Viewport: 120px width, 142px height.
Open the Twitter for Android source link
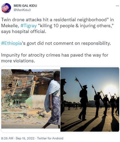50,138
